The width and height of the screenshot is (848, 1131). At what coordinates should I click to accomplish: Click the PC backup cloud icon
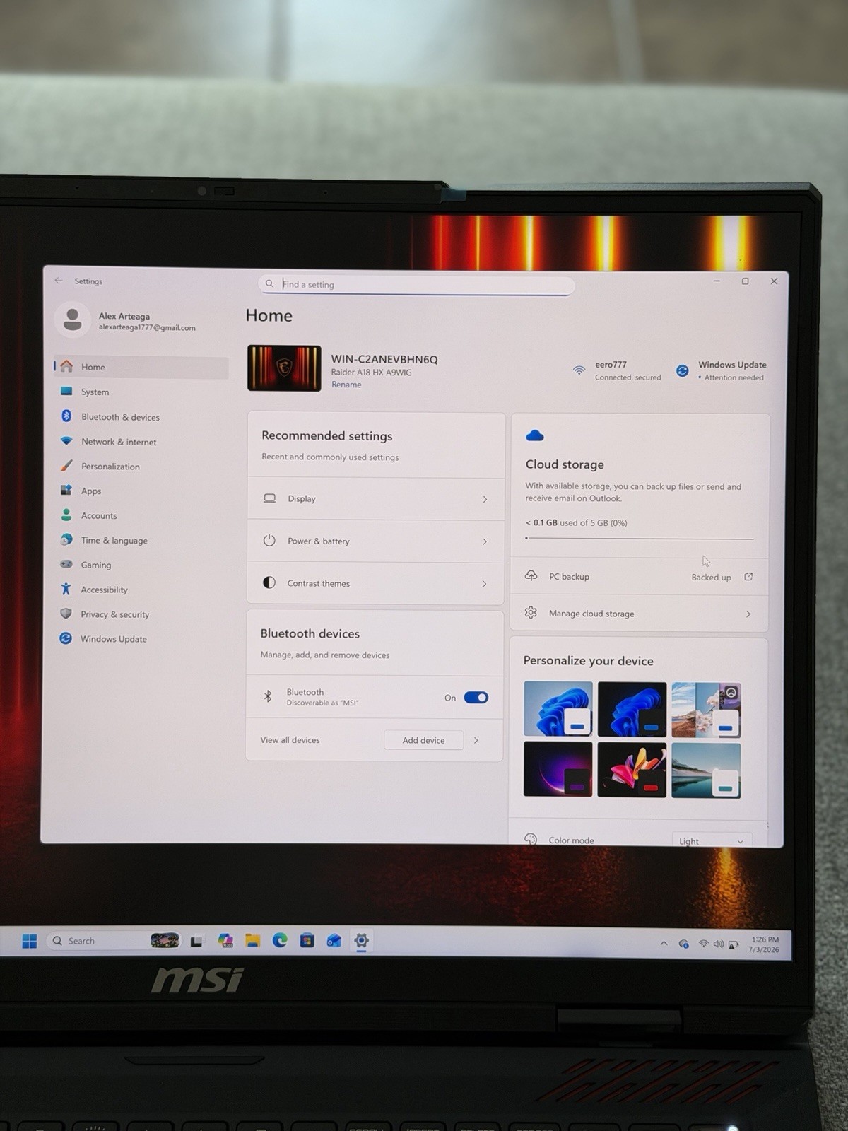[x=531, y=576]
